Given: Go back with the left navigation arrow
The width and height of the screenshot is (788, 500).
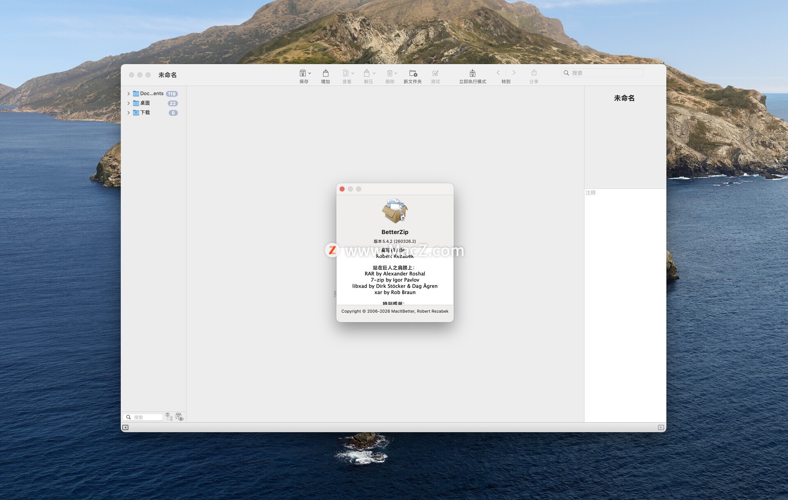Looking at the screenshot, I should pyautogui.click(x=498, y=73).
